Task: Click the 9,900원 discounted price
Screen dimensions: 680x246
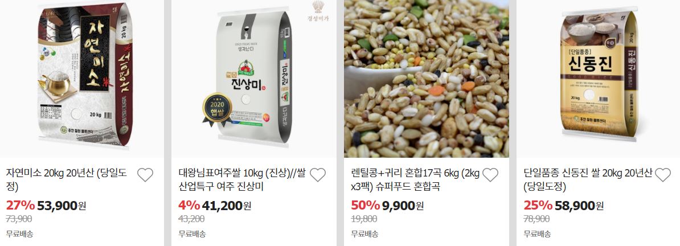Action: [403, 205]
